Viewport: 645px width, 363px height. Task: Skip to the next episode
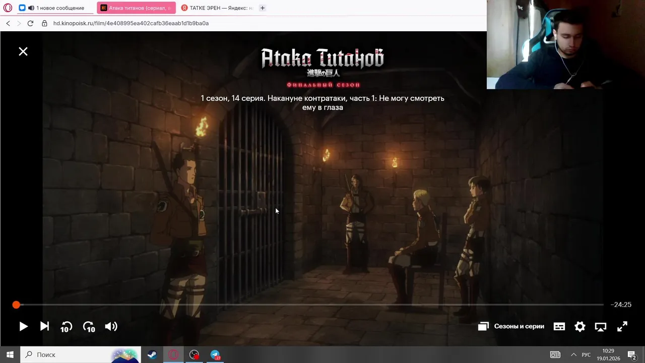pyautogui.click(x=44, y=327)
